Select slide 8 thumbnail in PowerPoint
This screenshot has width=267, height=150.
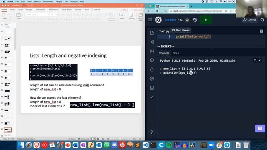point(8,45)
